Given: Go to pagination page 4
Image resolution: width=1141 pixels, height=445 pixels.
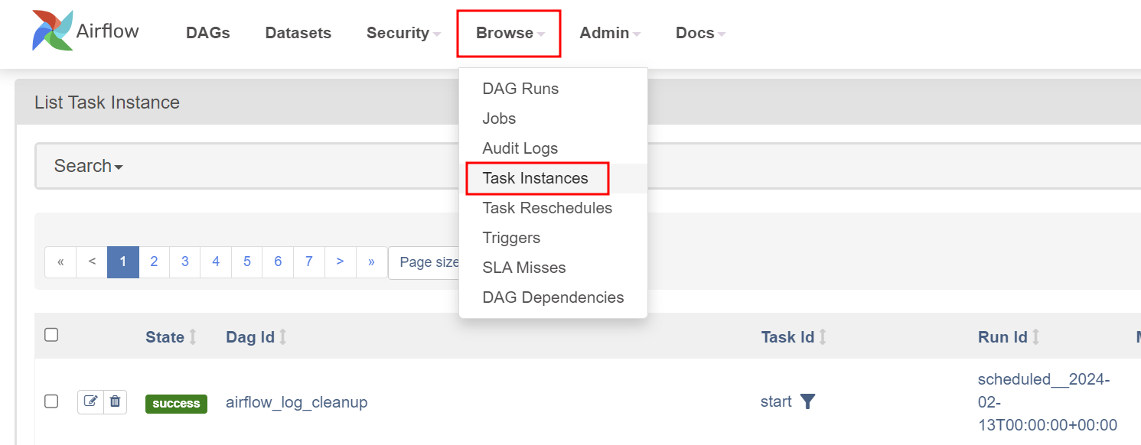Looking at the screenshot, I should tap(216, 262).
